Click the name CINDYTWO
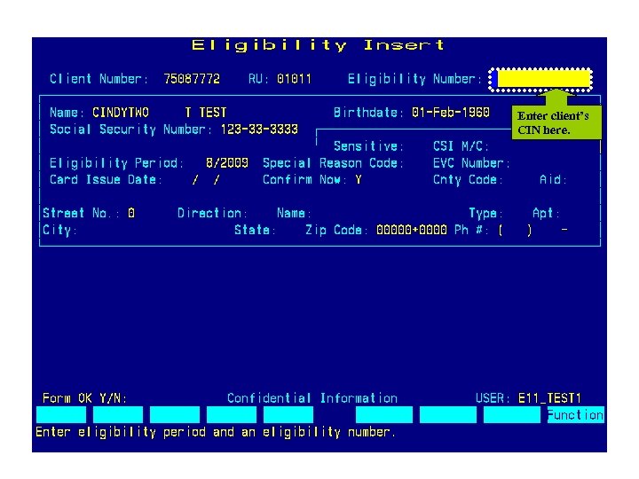The image size is (639, 479). click(x=121, y=113)
